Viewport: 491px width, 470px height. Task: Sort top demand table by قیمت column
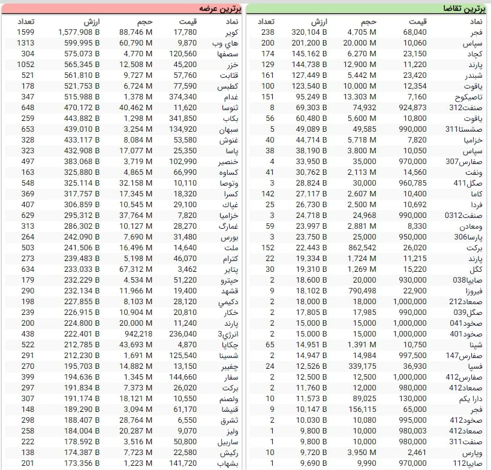coord(417,22)
